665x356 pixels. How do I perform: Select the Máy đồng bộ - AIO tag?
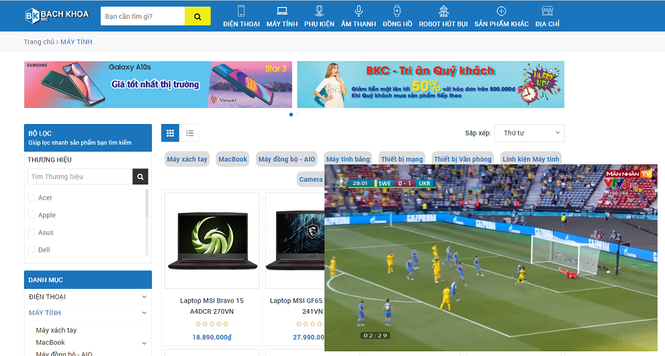tap(287, 159)
